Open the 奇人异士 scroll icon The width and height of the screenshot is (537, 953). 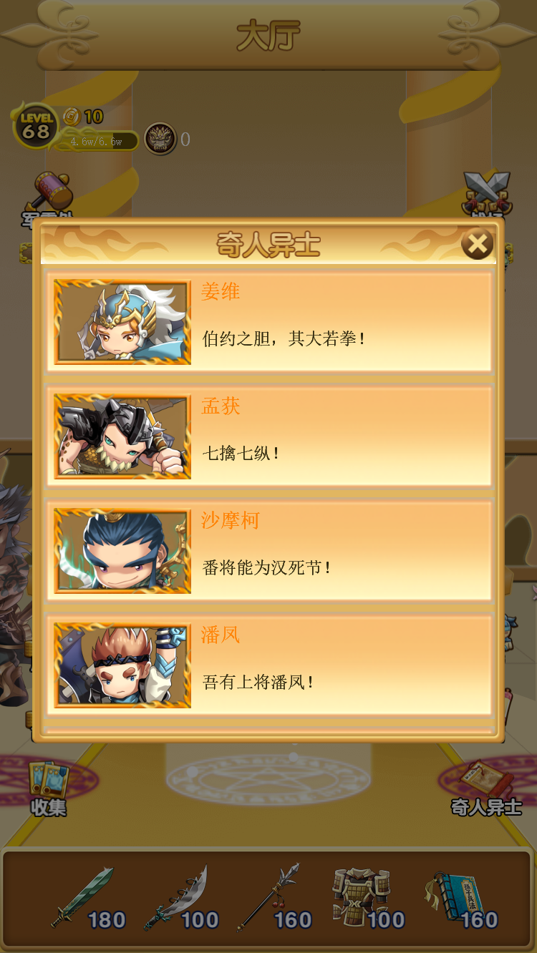tap(486, 789)
